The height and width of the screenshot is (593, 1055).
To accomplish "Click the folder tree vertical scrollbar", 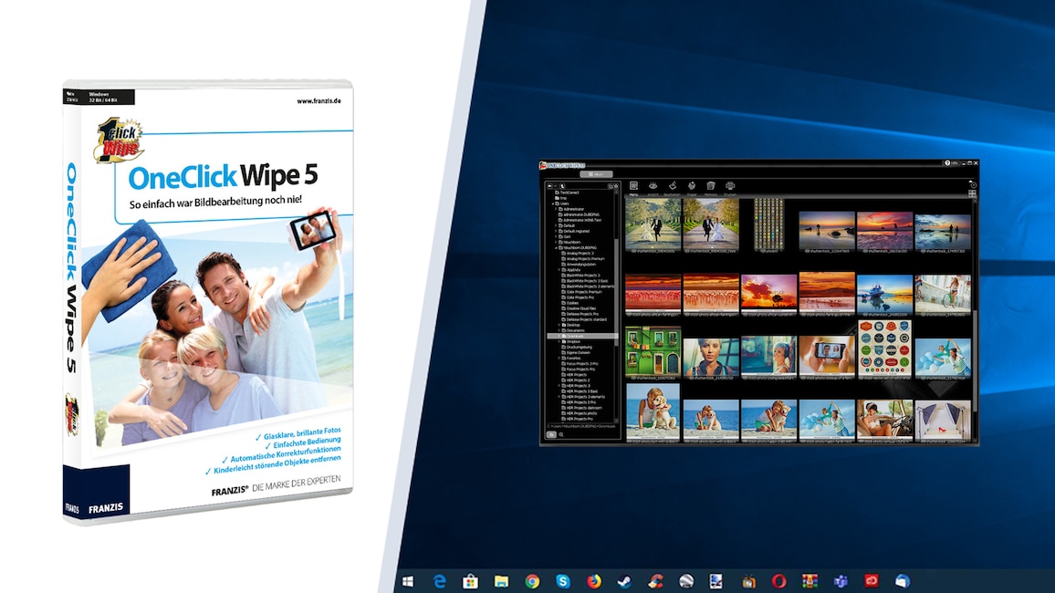I will [616, 293].
